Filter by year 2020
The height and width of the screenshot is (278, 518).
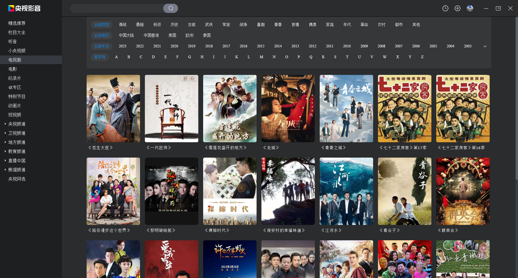[174, 46]
